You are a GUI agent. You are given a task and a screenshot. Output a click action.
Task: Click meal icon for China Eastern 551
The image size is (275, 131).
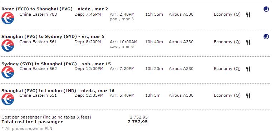click(248, 96)
